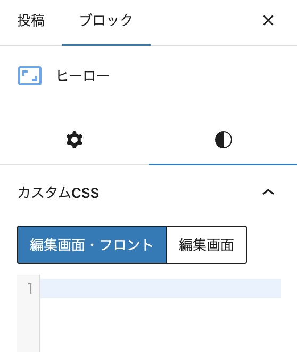Open the gear Settings tab
Image resolution: width=297 pixels, height=352 pixels.
(x=75, y=140)
